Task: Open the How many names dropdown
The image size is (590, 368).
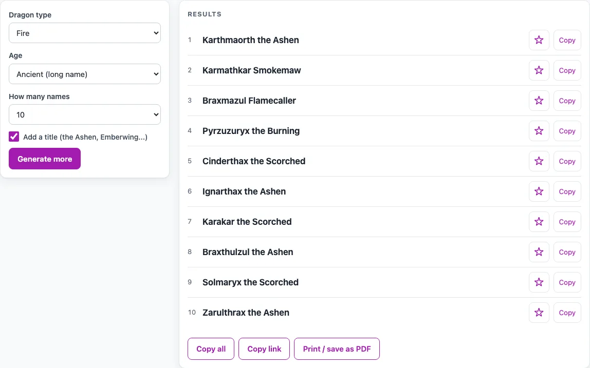Action: (85, 114)
